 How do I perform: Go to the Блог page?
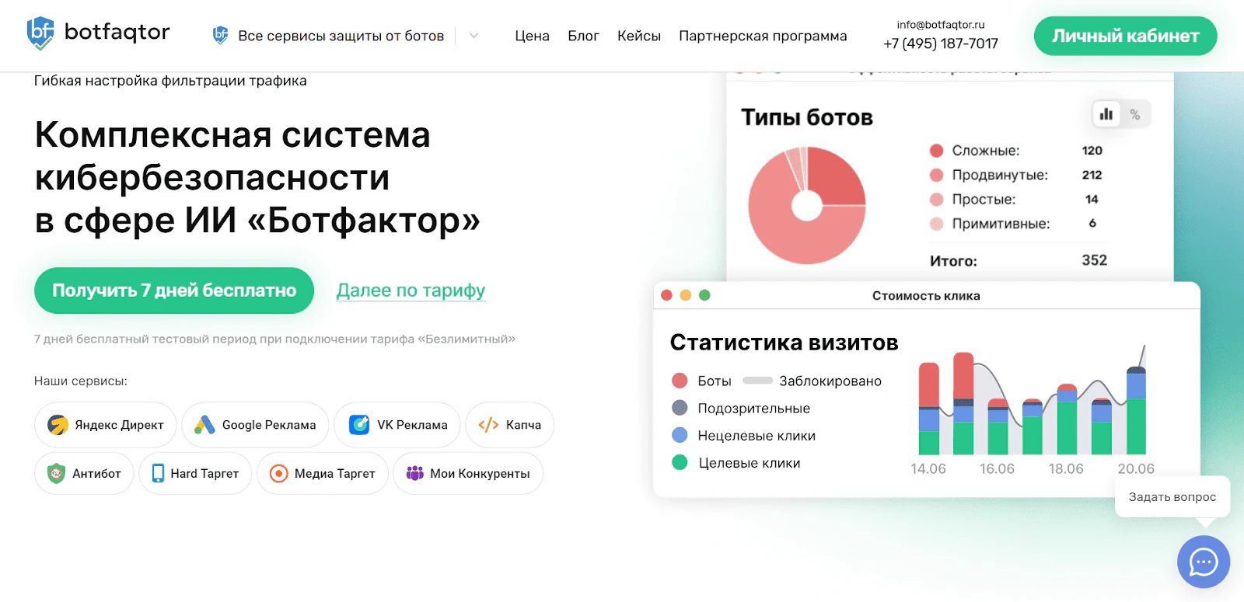pyautogui.click(x=583, y=36)
